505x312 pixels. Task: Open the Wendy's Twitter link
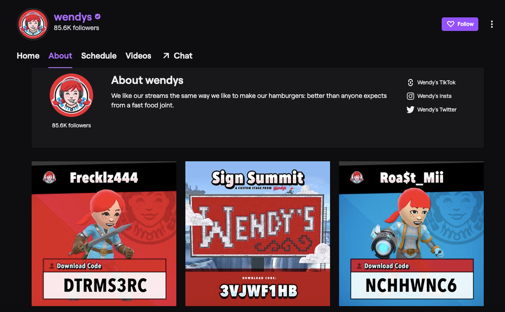432,110
